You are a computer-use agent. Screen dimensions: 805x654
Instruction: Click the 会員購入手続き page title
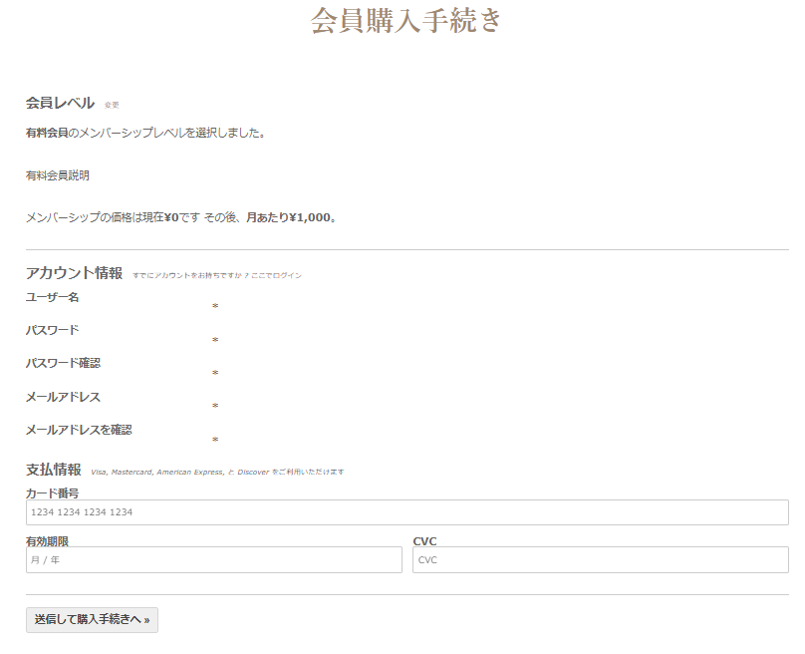[x=405, y=21]
